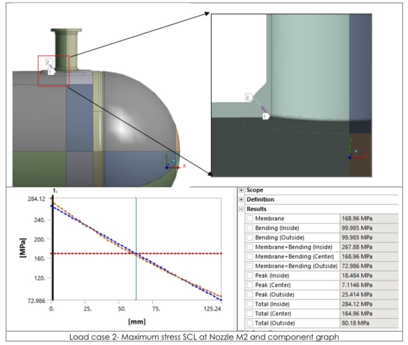Enable the Membrane result checkbox
This screenshot has width=408, height=345.
point(250,218)
